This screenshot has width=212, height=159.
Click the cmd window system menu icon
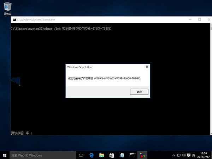tap(14, 20)
